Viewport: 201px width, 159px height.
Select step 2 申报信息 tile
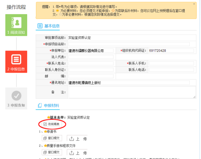tap(16, 62)
